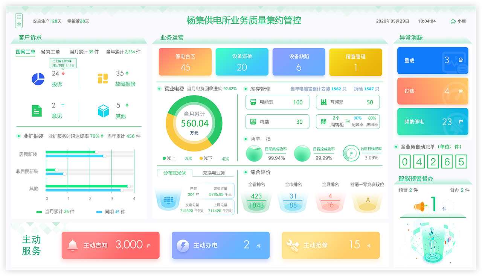
Task: Click the 主动告知 3,000 户 card
Action: click(x=111, y=245)
